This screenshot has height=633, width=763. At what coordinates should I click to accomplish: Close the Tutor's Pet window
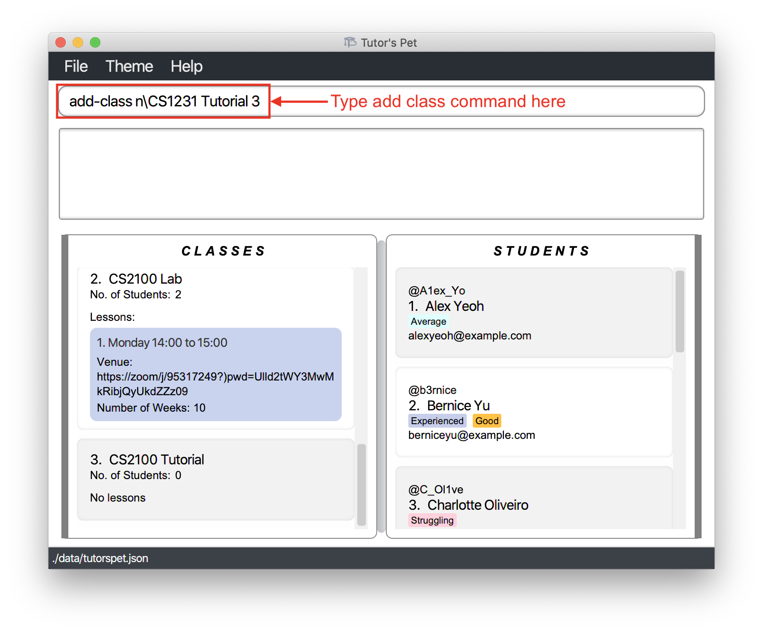pos(61,42)
